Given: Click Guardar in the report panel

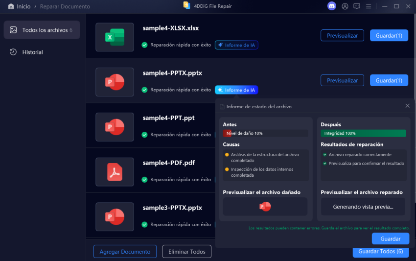Looking at the screenshot, I should (x=391, y=238).
